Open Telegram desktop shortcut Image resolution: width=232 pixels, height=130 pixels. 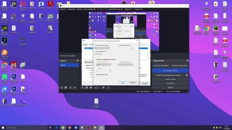4,91
